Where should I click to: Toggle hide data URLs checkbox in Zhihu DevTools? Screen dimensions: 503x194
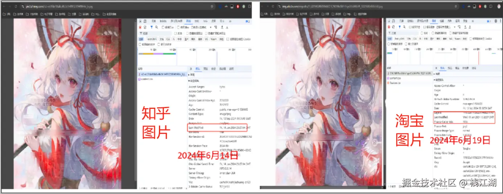pyautogui.click(x=188, y=33)
